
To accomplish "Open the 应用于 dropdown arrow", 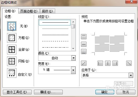I will click(x=131, y=75).
